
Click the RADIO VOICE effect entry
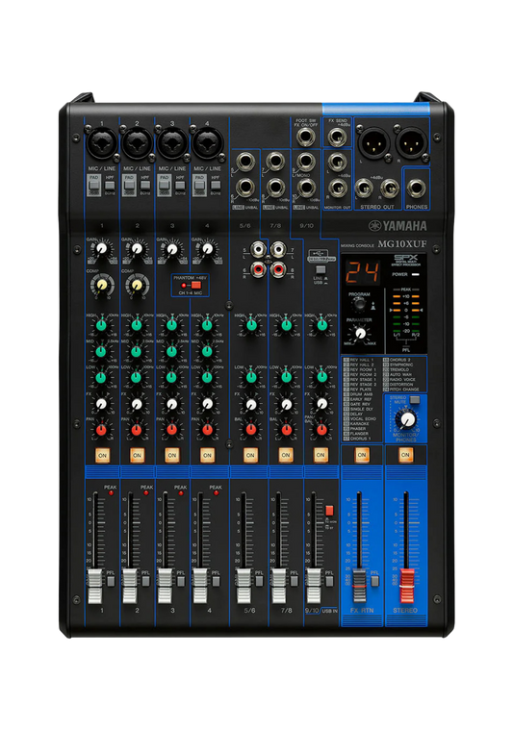click(399, 380)
